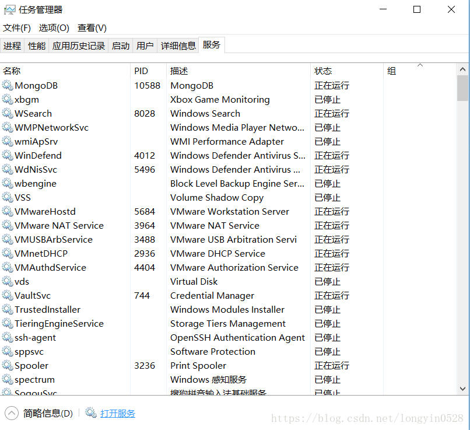This screenshot has height=430, width=470.
Task: Click the WdNisSvc service gear icon
Action: [8, 169]
